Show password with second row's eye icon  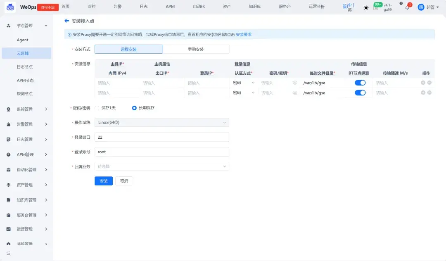pos(295,93)
